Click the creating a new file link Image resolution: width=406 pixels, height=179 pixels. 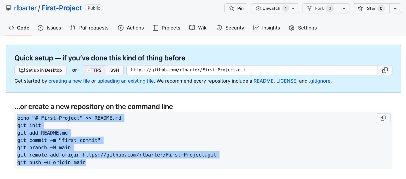(69, 81)
